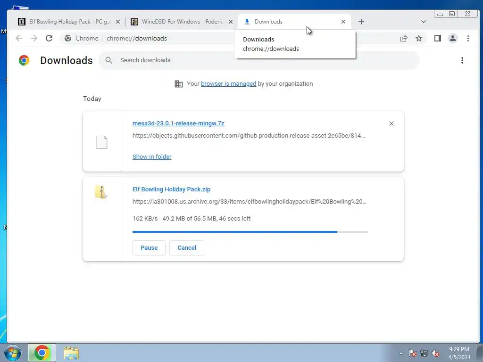The height and width of the screenshot is (362, 483).
Task: Remove mesa3d download from list
Action: click(391, 123)
